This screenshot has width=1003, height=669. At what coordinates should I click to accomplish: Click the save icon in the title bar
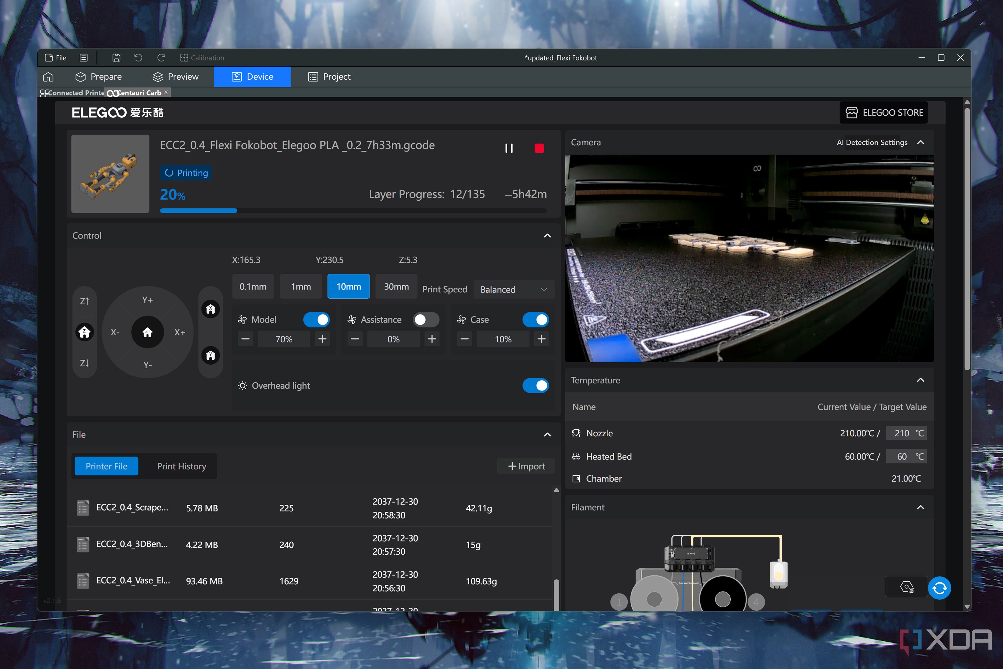coord(116,57)
